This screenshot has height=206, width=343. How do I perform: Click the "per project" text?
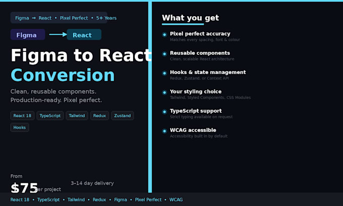click(48, 189)
